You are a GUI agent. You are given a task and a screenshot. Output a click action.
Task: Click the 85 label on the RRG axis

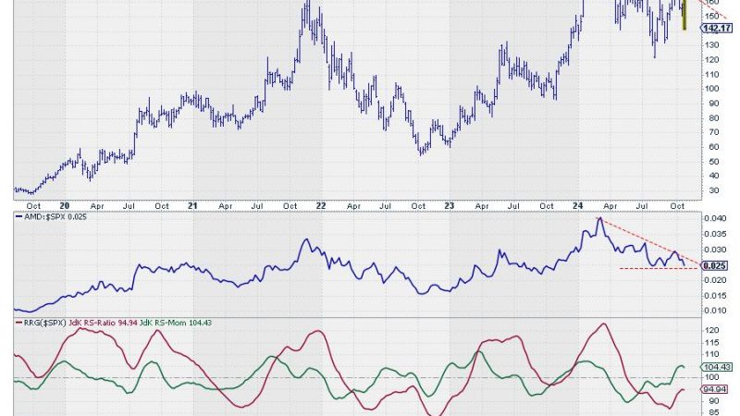point(714,412)
